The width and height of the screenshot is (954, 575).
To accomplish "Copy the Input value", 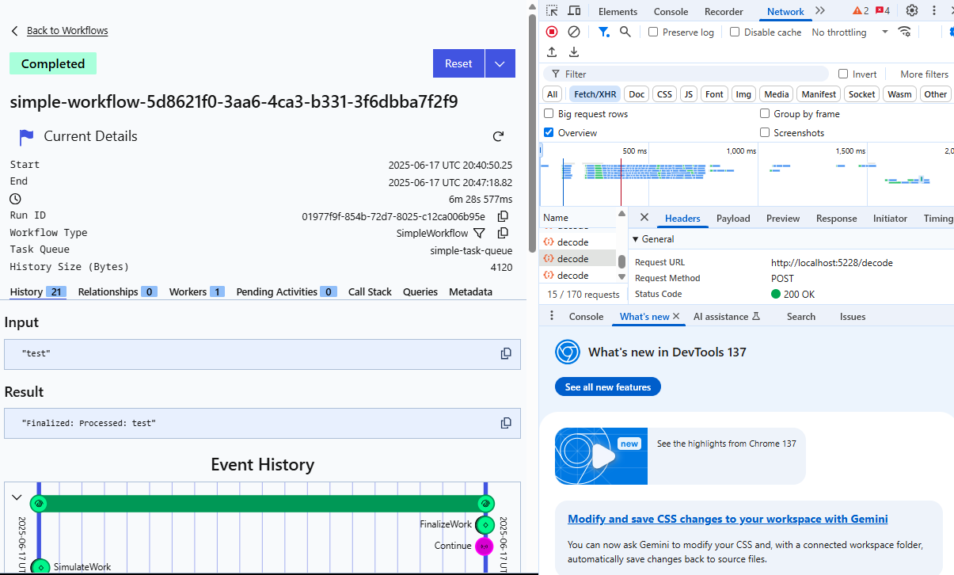I will pyautogui.click(x=506, y=354).
